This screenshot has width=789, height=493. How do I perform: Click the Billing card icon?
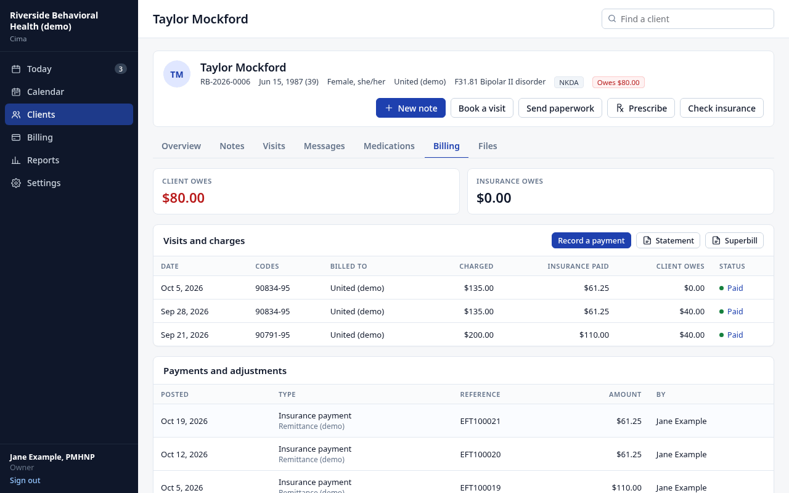[x=16, y=137]
